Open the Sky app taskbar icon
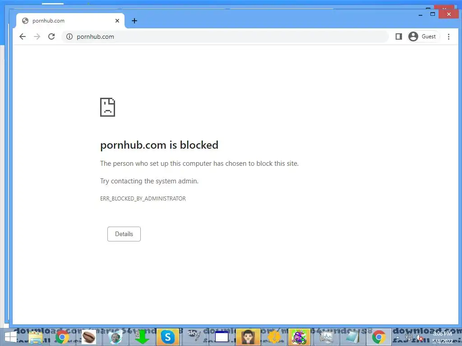Screen dimensions: 462x346 point(194,337)
